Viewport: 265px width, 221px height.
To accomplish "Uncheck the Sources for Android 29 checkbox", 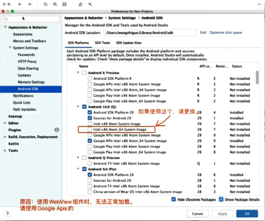I will 90,118.
